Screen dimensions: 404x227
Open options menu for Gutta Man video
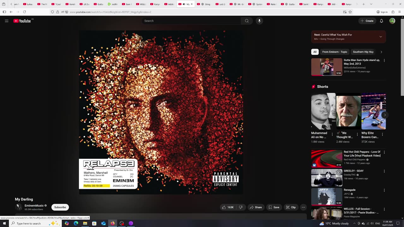tap(384, 60)
